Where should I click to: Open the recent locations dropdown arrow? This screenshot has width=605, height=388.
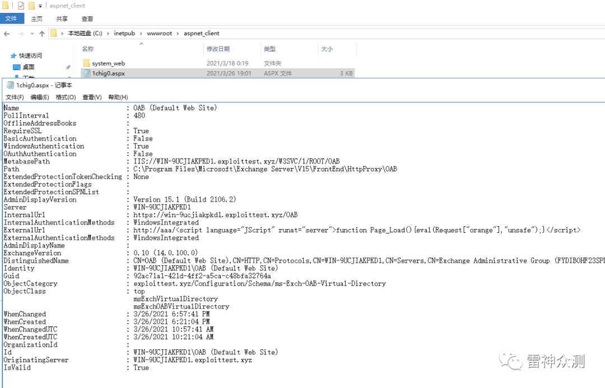point(32,34)
